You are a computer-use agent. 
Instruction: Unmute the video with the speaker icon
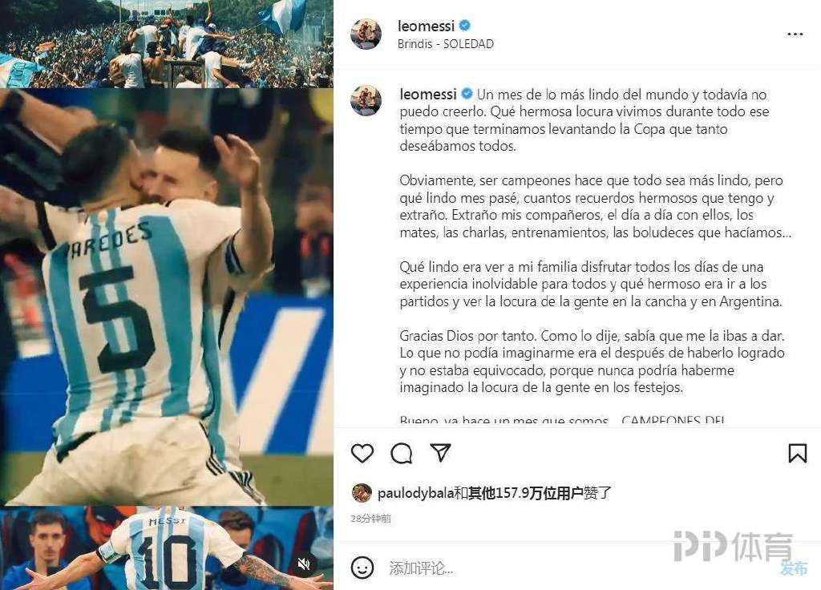click(x=304, y=564)
